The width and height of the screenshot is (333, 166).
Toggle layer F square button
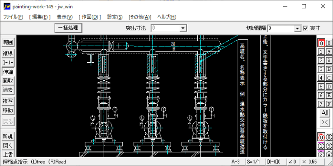[x=329, y=104]
